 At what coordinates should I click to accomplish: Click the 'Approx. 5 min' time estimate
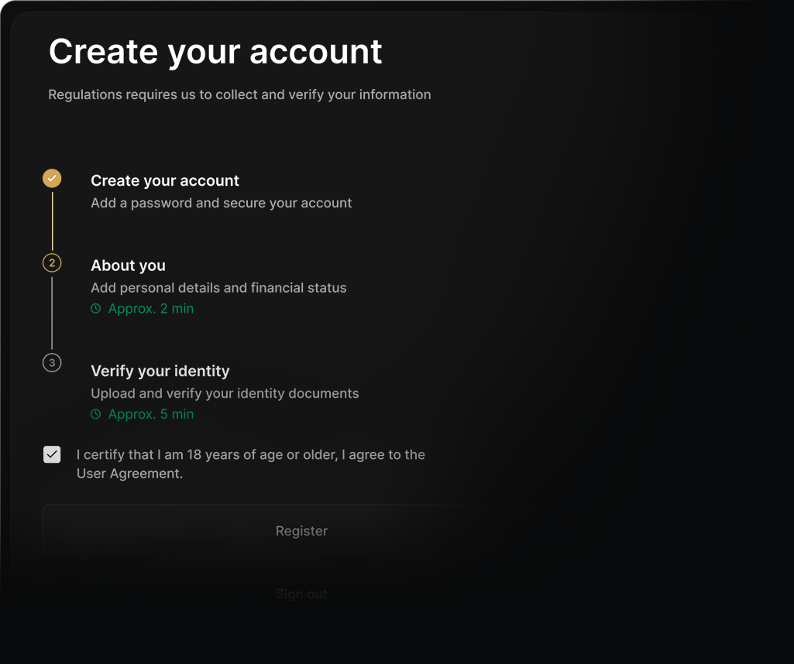coord(151,414)
